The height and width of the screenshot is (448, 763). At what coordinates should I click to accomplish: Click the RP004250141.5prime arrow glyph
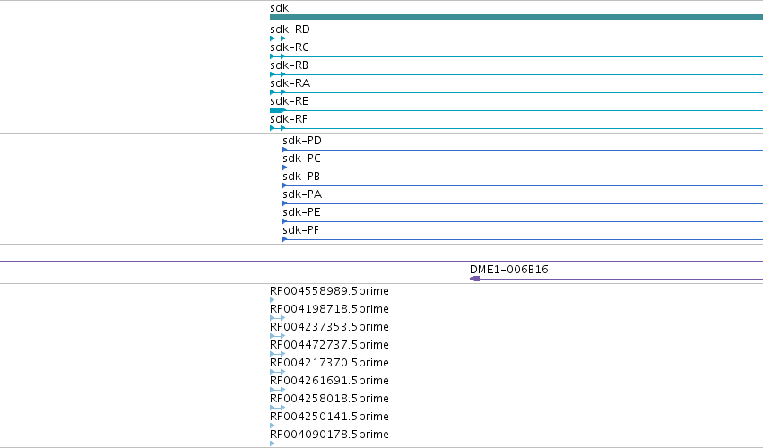pyautogui.click(x=272, y=426)
